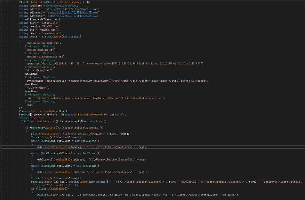Click the "\\ /home/kot/" string literal
Viewport: 305px width, 200px height.
point(36,88)
